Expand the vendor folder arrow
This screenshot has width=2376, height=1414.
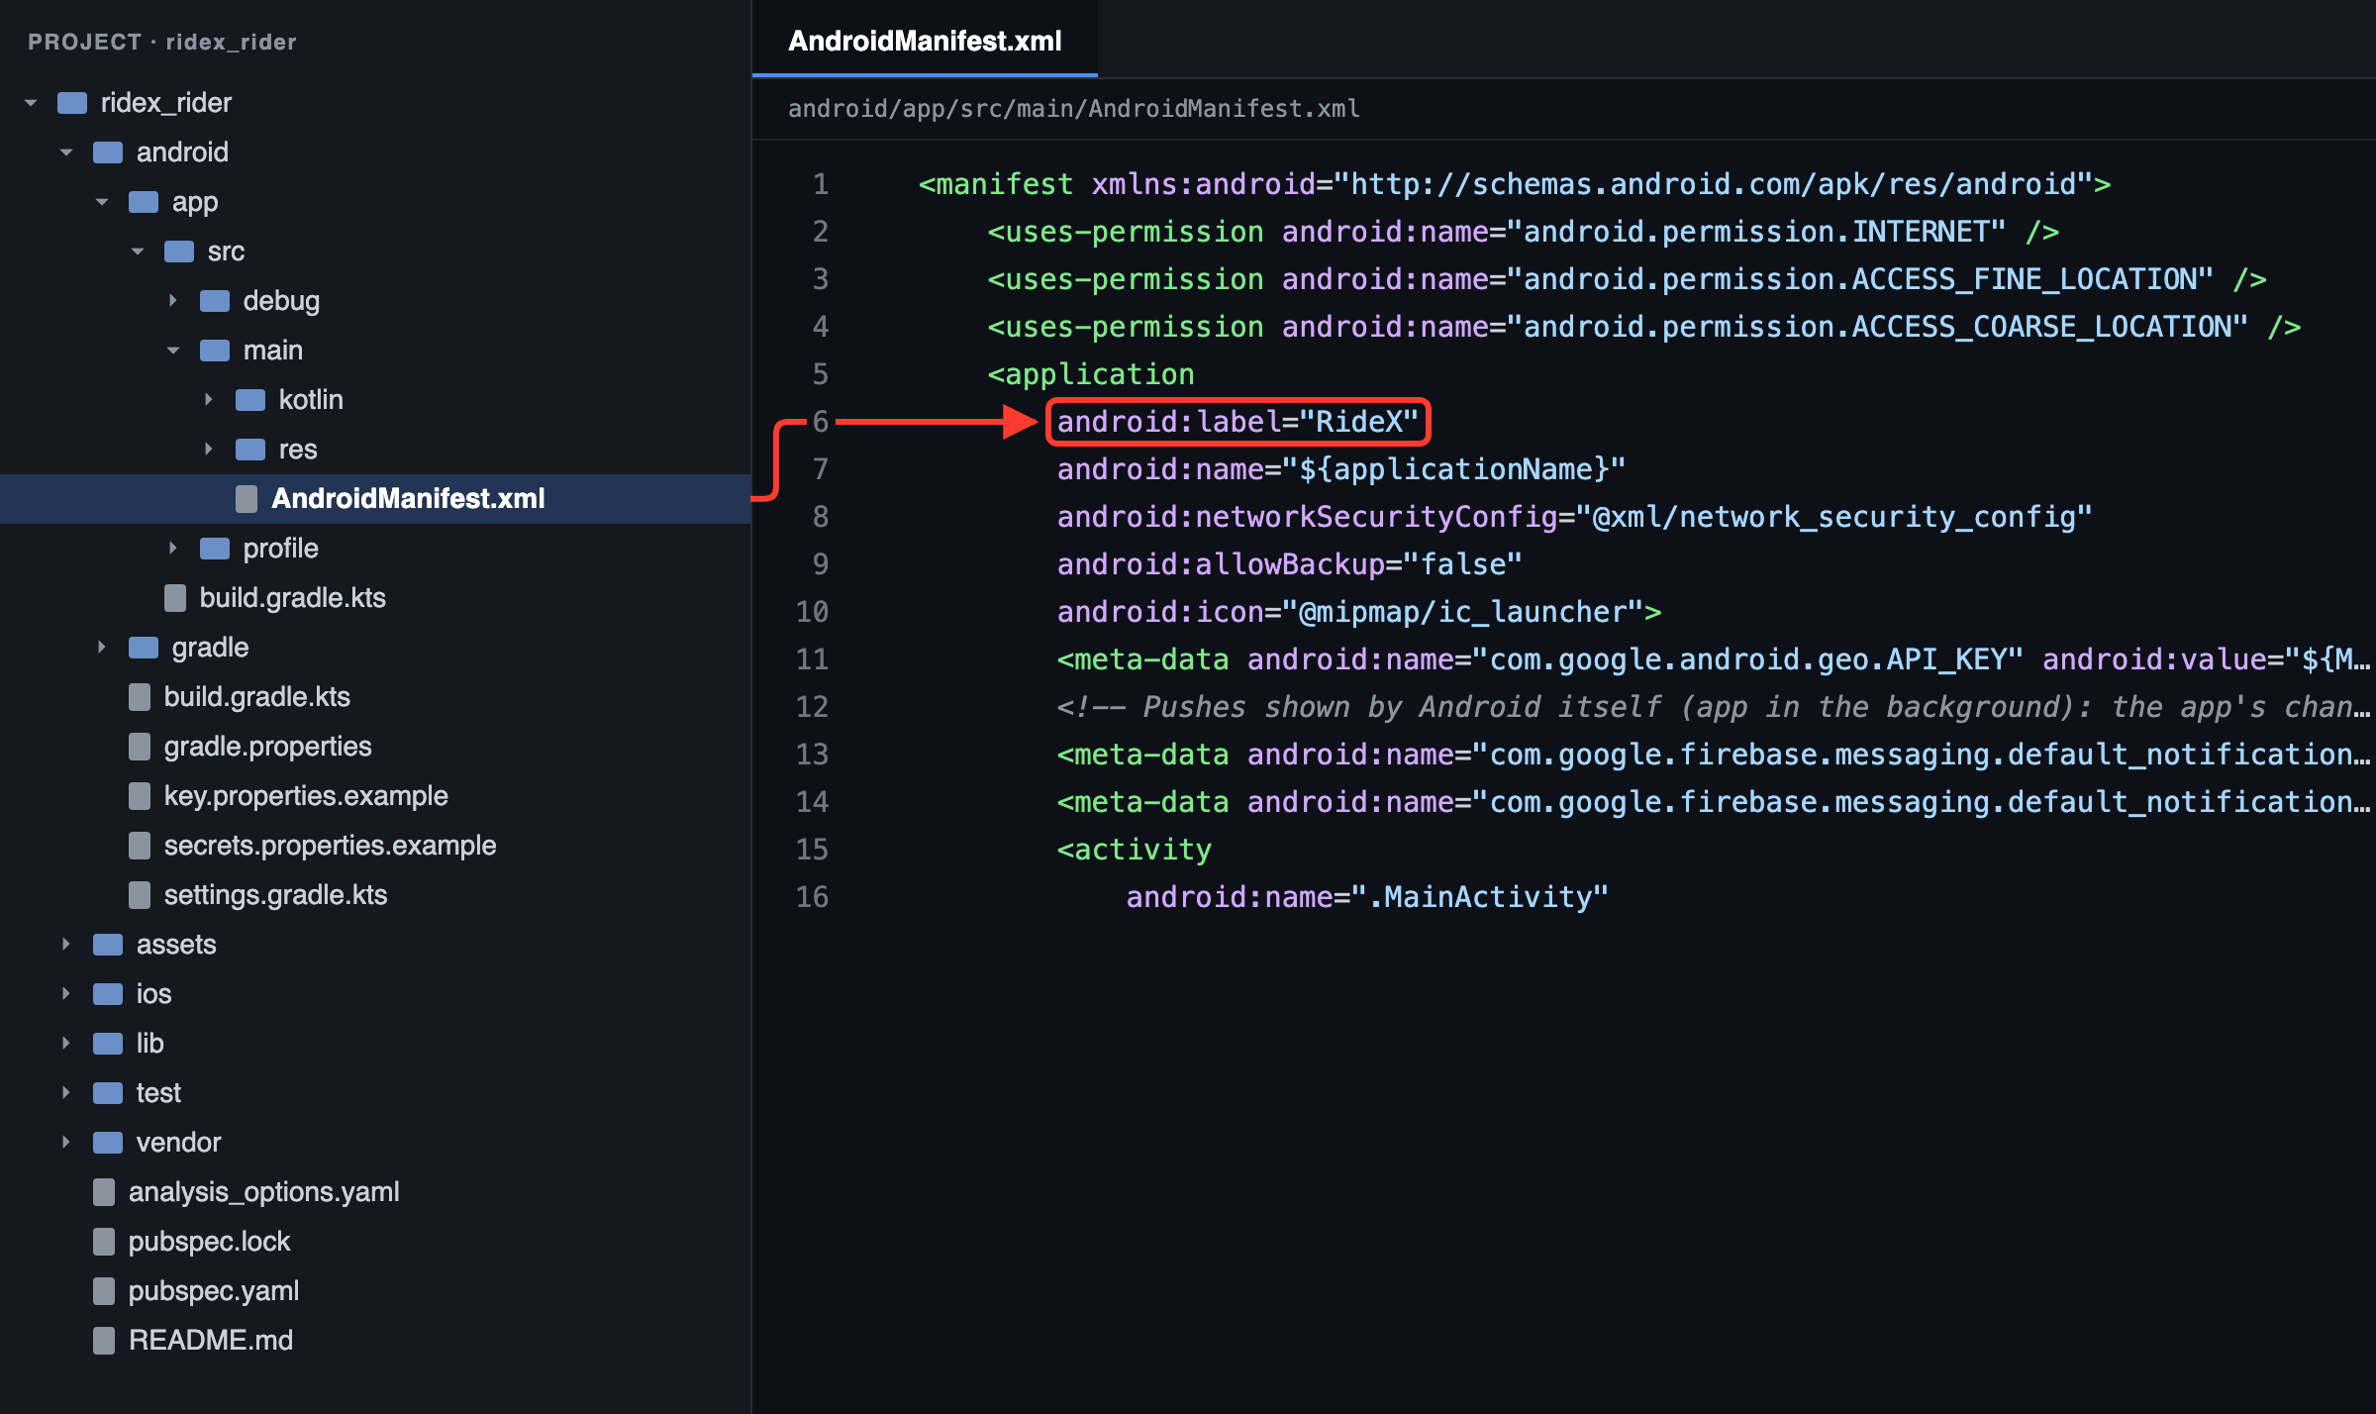(66, 1143)
